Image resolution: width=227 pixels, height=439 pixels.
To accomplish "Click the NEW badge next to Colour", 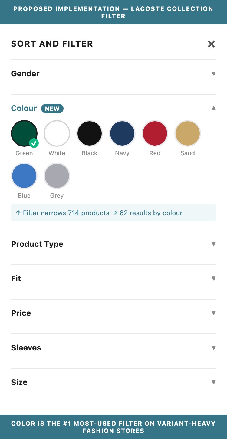I will 52,109.
